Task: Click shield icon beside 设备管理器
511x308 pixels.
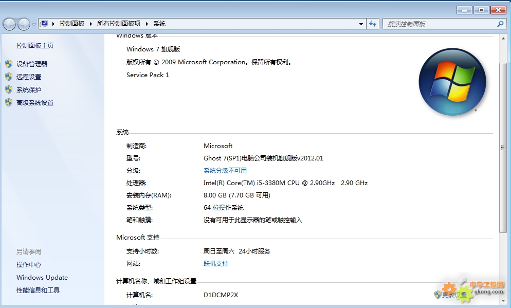Action: pos(9,64)
